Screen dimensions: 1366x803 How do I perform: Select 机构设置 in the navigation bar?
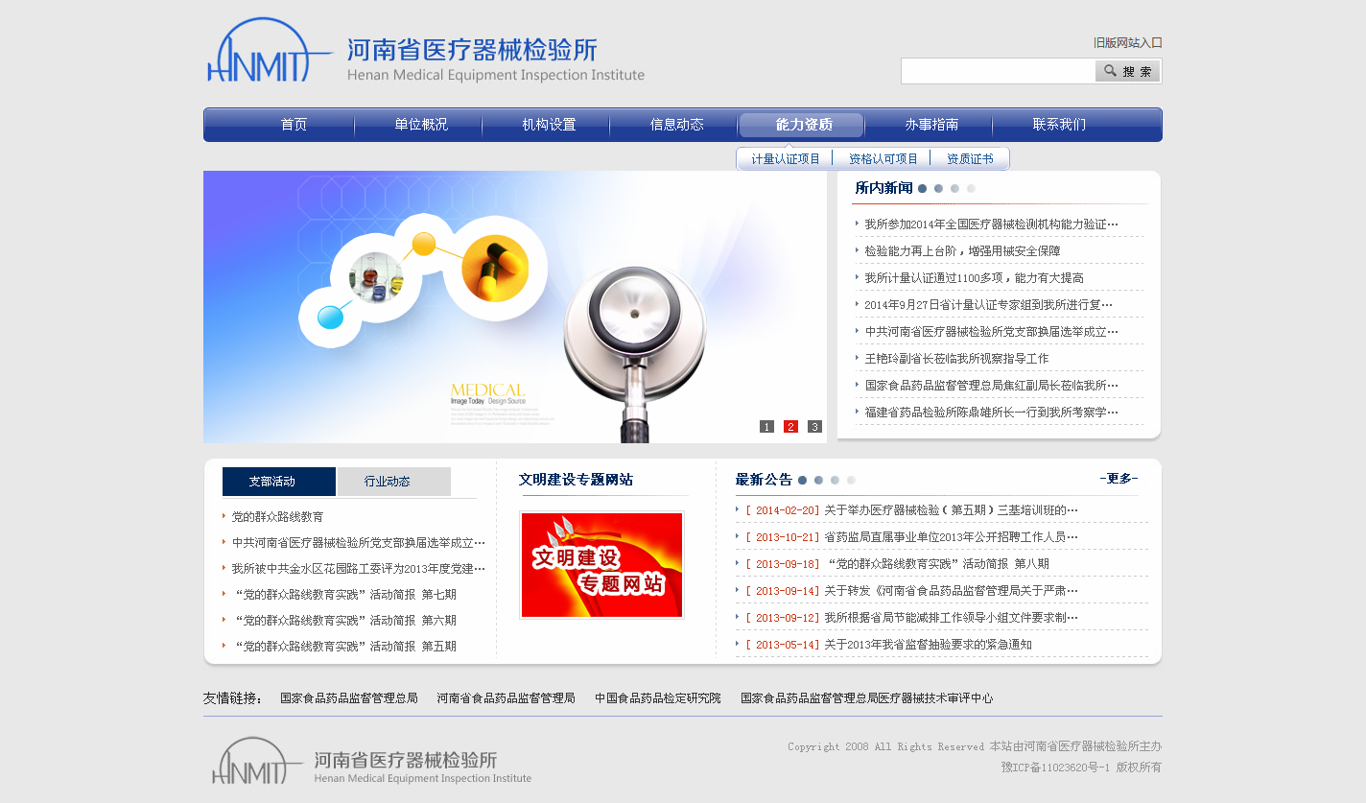coord(549,125)
